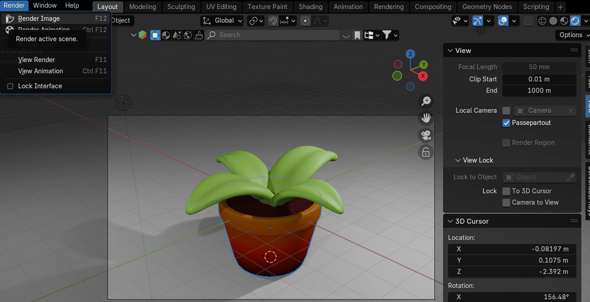Click View Animation menu entry
590x302 pixels.
tap(40, 71)
